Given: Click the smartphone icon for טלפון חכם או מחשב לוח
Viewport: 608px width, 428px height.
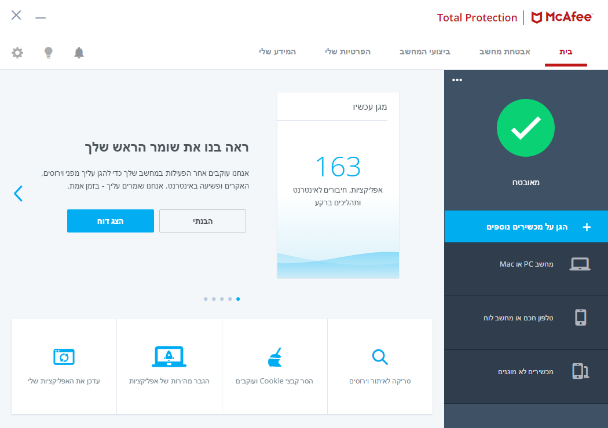Looking at the screenshot, I should (580, 318).
